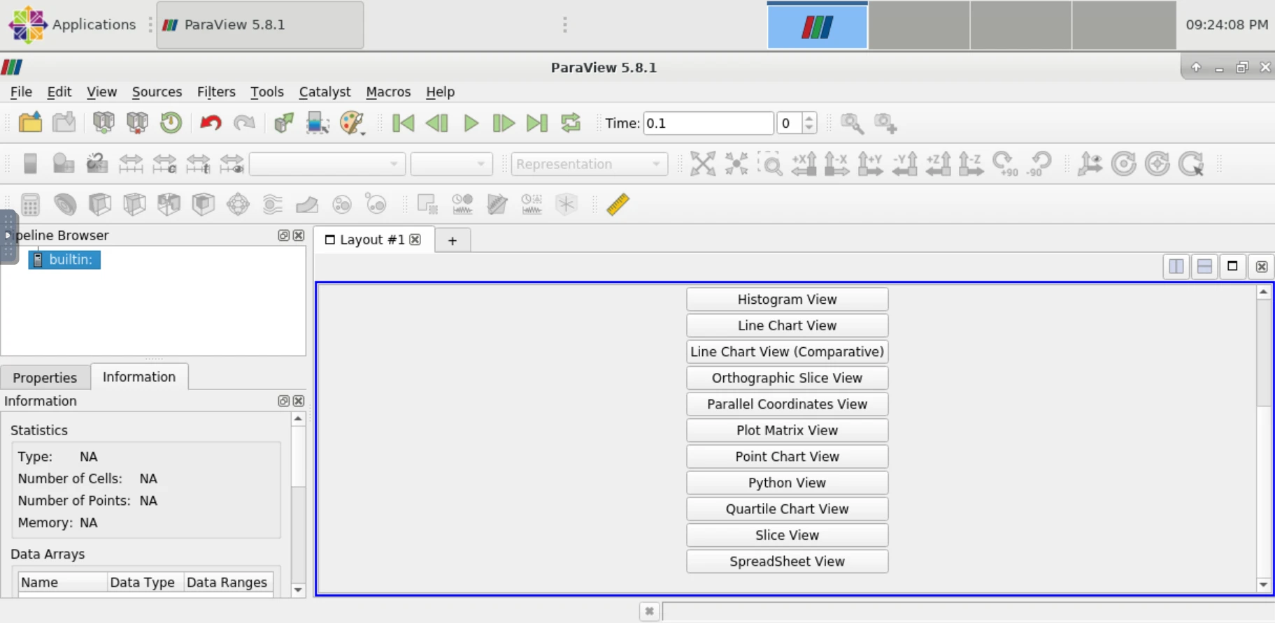The image size is (1275, 623).
Task: Open the File menu
Action: coord(21,91)
